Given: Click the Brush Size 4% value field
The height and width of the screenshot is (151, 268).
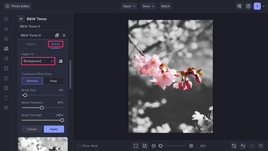Looking at the screenshot, I should (x=59, y=90).
